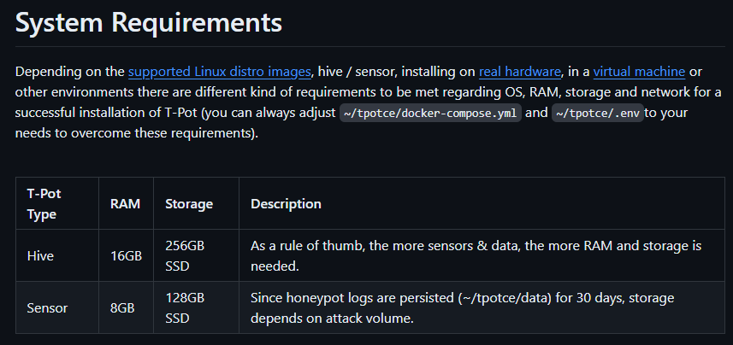Click the 128GB SSD storage cell
This screenshot has height=345, width=733.
pyautogui.click(x=197, y=308)
